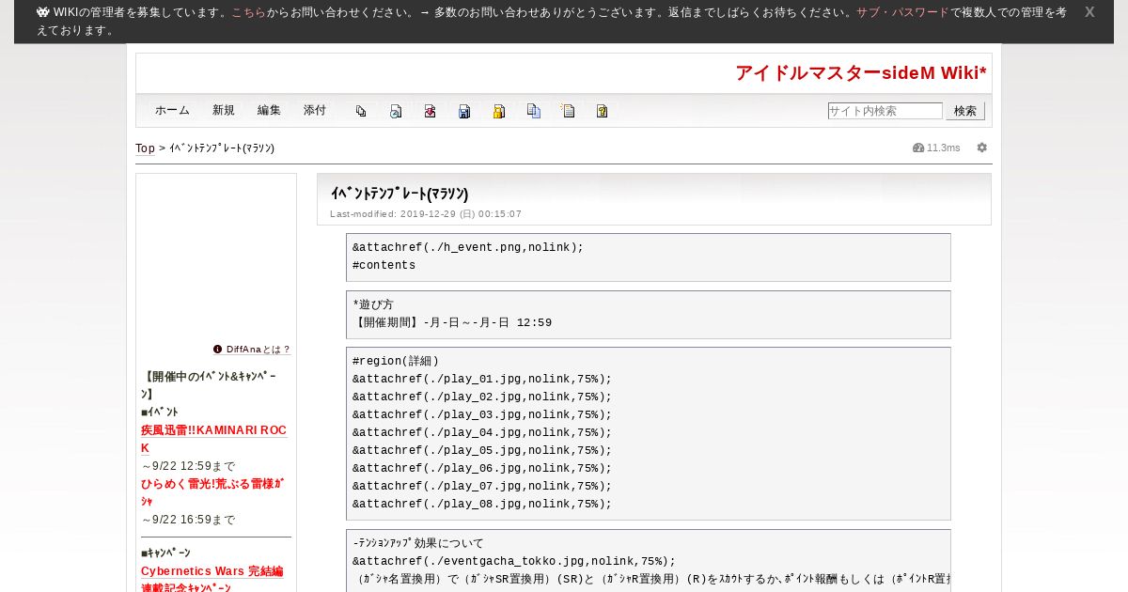Click the &attachref(./h_event.png,nolink); line

pos(468,248)
